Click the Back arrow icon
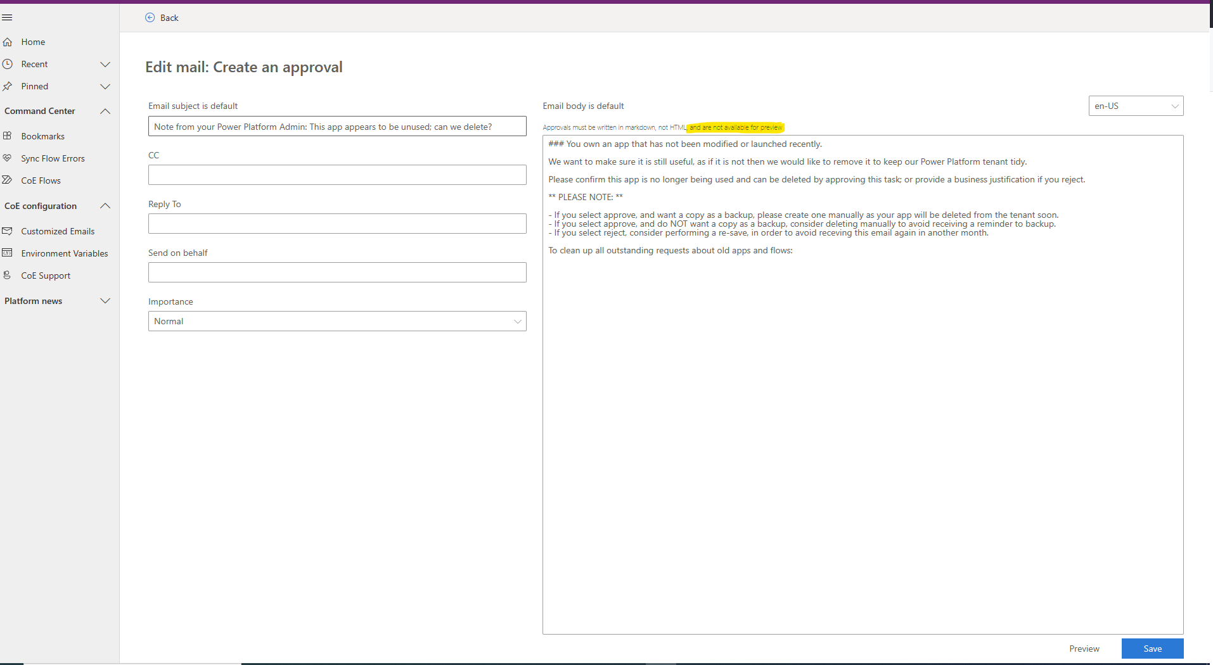This screenshot has height=665, width=1213. (x=150, y=17)
